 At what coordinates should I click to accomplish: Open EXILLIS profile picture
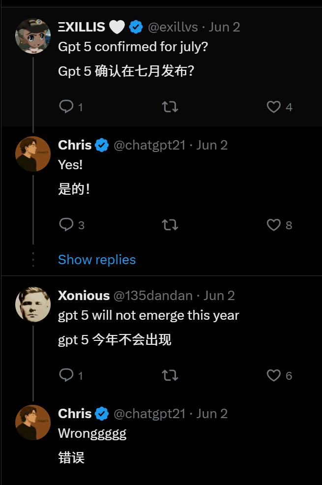[x=33, y=36]
